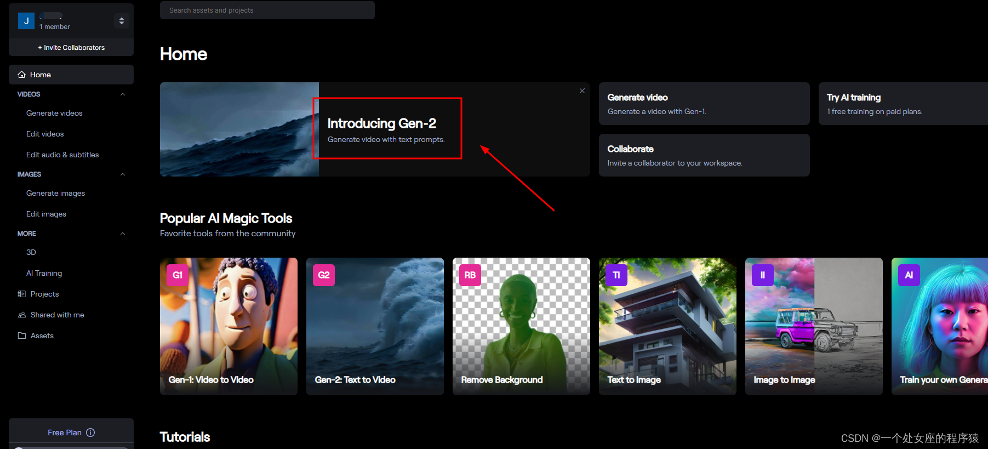Screen dimensions: 988x449
Task: Select Generate videos in sidebar
Action: 54,113
